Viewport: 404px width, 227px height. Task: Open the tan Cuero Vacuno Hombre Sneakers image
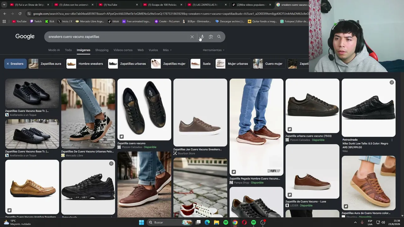click(32, 187)
